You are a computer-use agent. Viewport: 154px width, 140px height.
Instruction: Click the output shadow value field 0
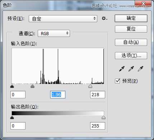click(18, 126)
